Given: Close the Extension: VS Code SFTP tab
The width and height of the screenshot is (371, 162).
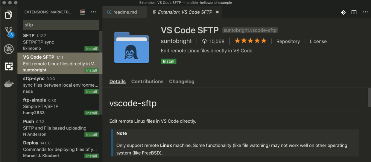Looking at the screenshot, I should click(218, 12).
